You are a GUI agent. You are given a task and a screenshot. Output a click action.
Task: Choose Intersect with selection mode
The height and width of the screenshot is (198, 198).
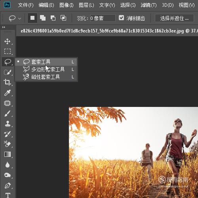(x=63, y=18)
